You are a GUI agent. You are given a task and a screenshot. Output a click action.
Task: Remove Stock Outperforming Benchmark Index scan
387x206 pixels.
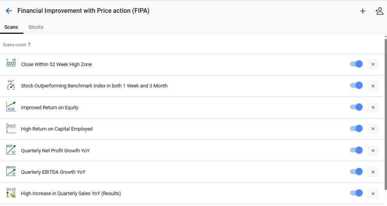point(373,86)
